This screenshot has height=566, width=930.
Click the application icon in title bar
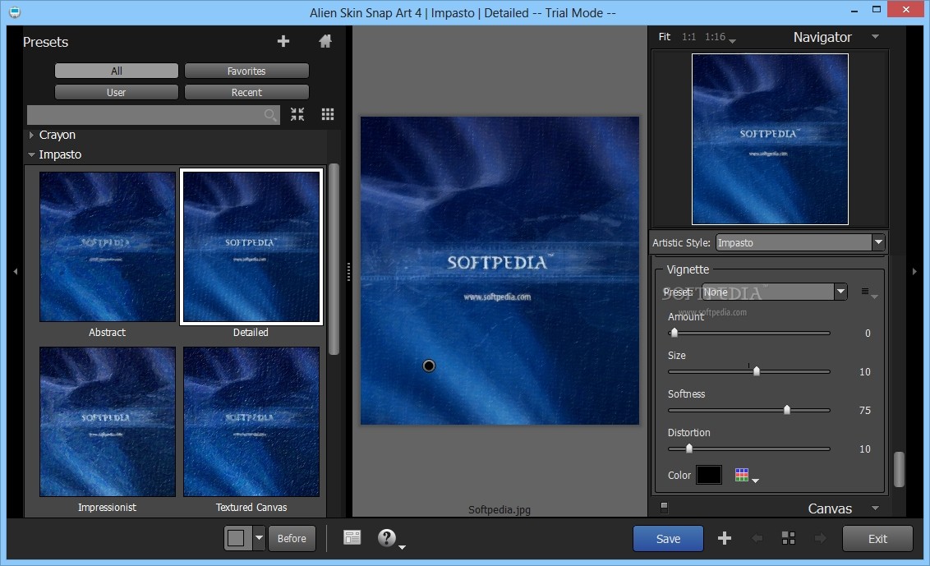(14, 12)
